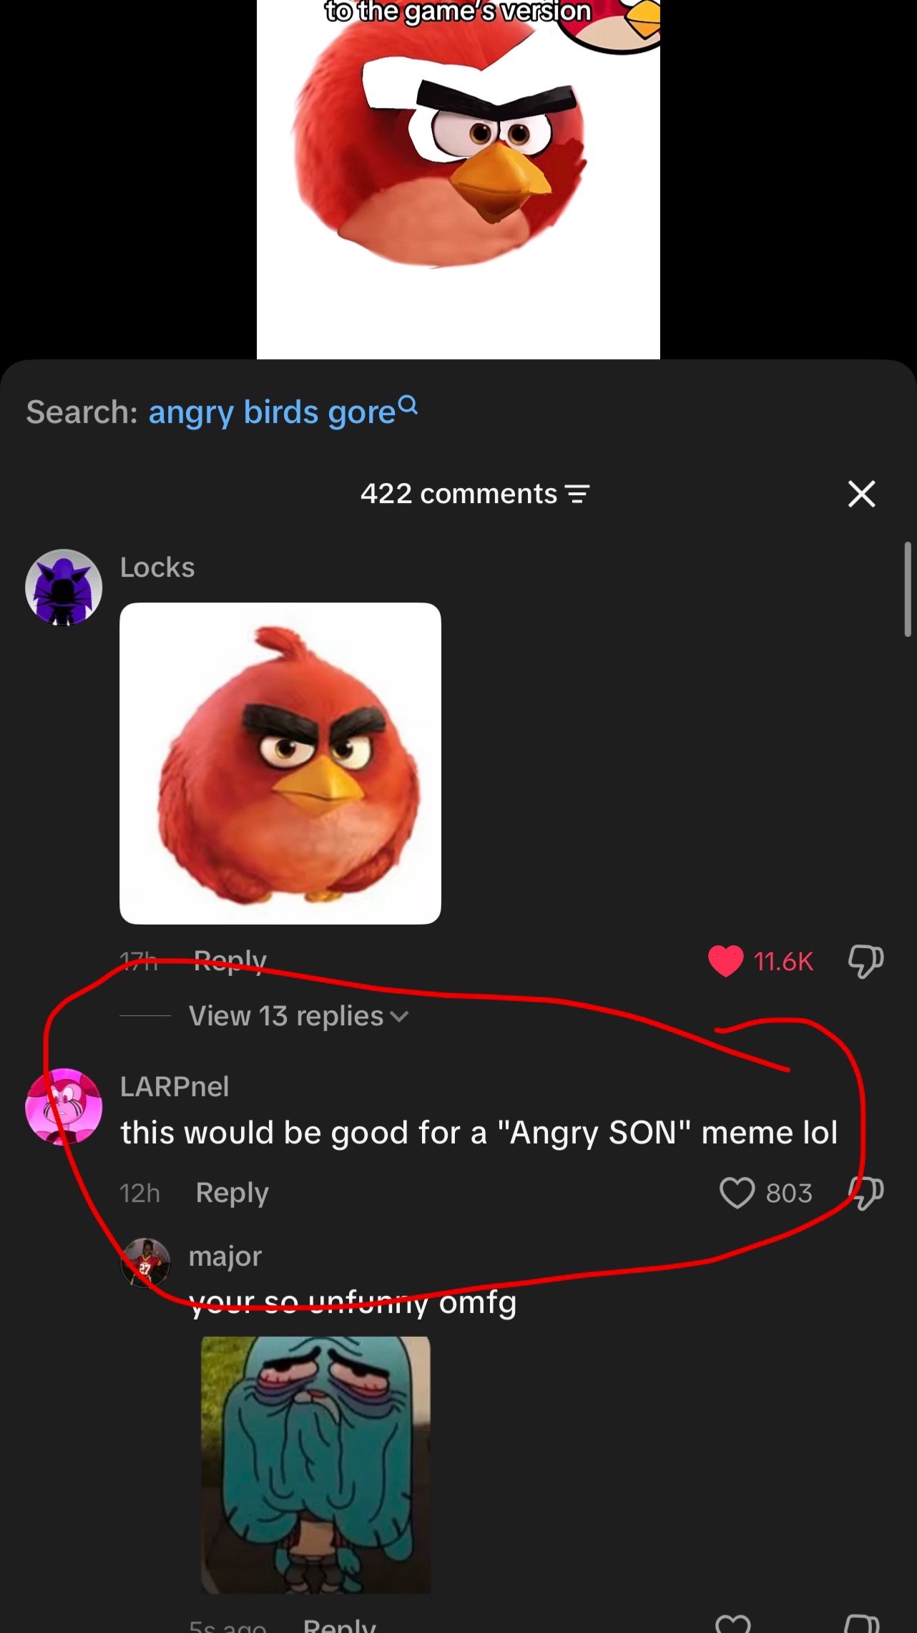Open major's profile avatar
The image size is (917, 1633).
pos(146,1263)
